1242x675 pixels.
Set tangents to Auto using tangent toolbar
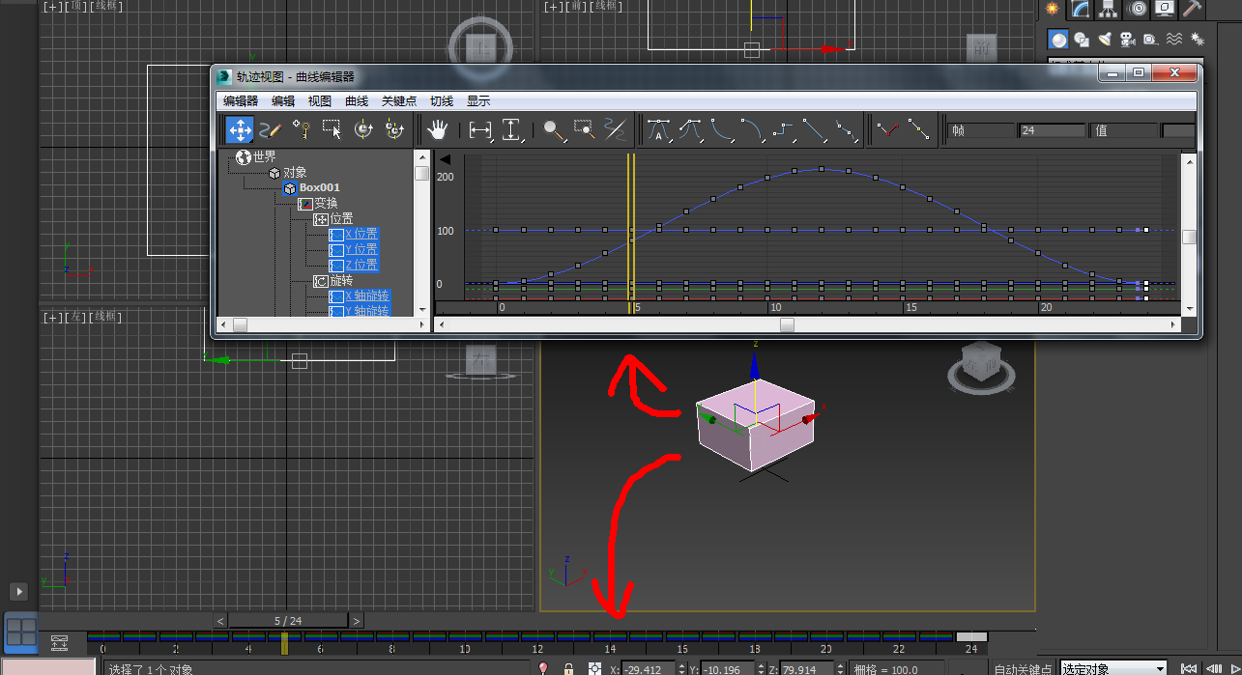pos(657,129)
